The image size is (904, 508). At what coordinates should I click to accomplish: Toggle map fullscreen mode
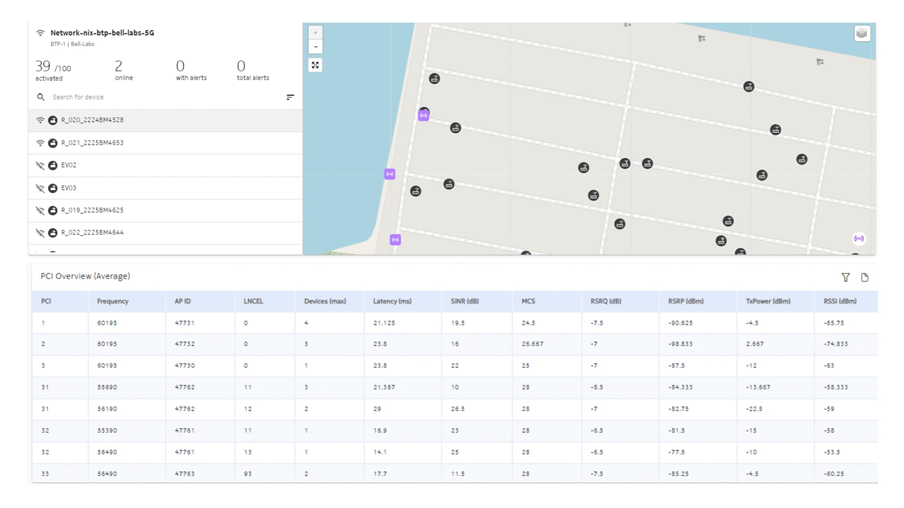[x=315, y=65]
